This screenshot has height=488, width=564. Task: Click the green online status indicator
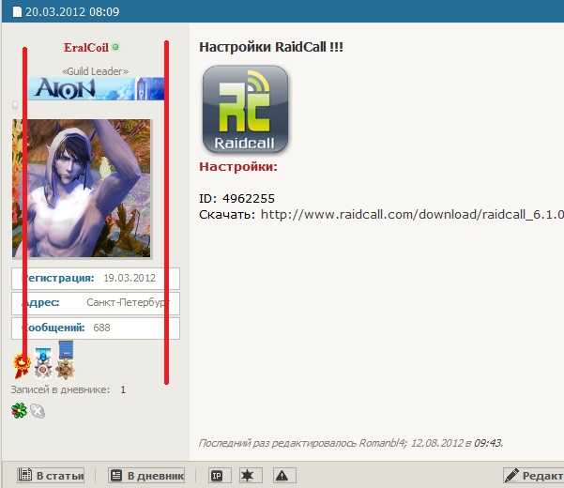pos(115,47)
